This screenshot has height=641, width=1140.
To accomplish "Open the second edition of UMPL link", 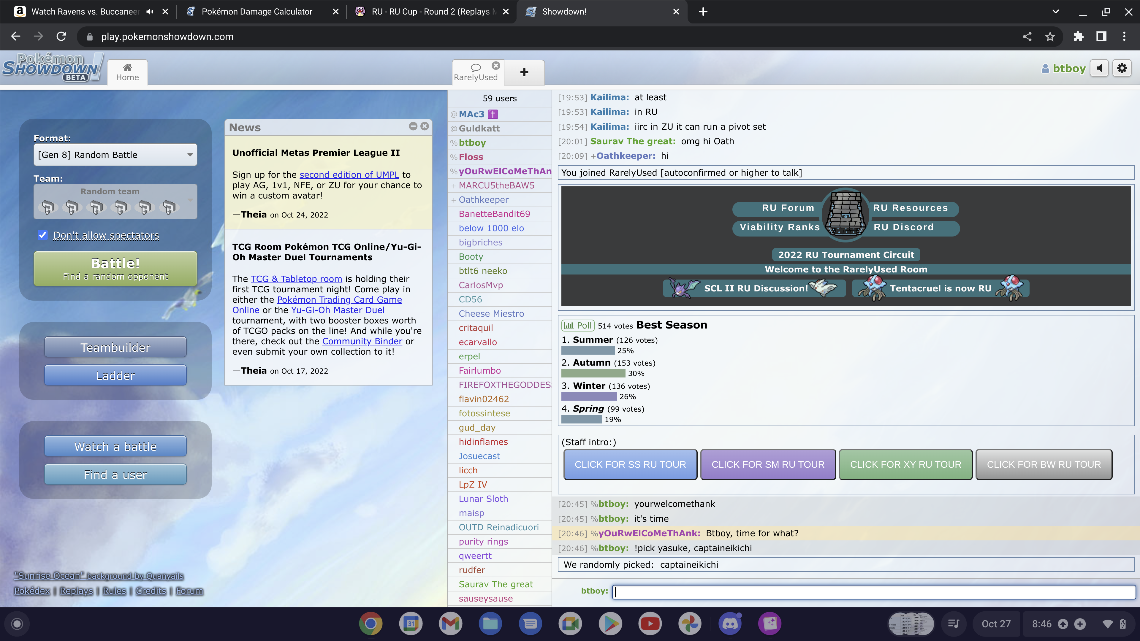I will pyautogui.click(x=349, y=175).
